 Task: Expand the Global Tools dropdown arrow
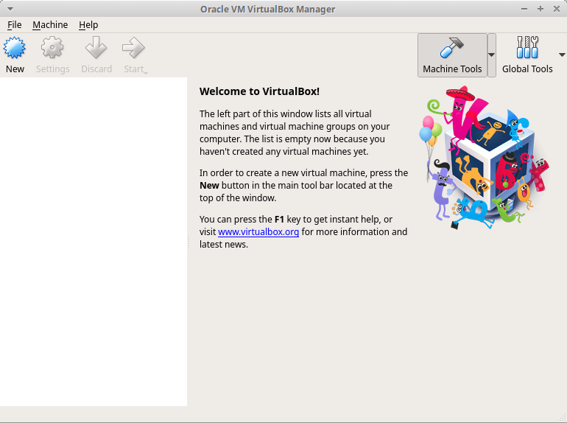[562, 55]
